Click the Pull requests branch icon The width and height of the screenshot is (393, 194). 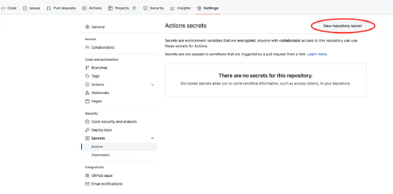coord(49,8)
